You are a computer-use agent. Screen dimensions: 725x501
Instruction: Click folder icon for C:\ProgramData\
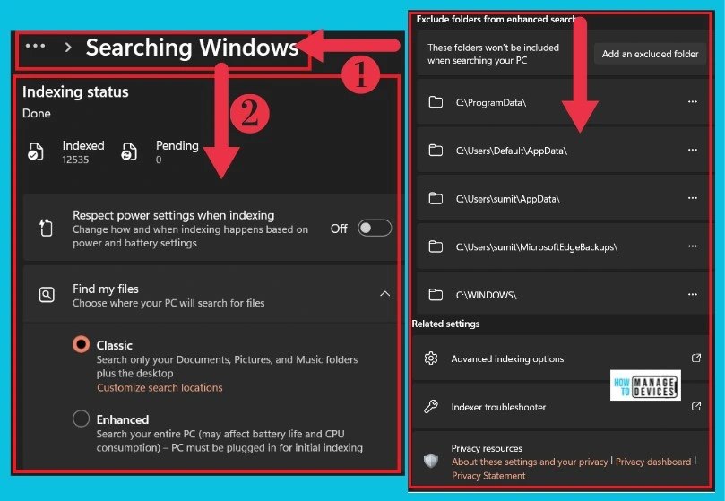(x=436, y=102)
